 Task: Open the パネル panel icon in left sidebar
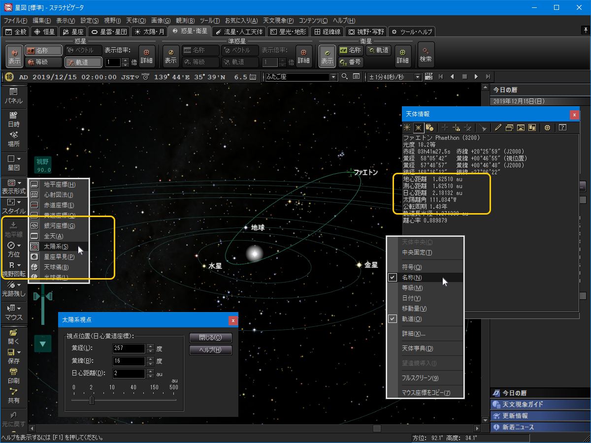tap(13, 96)
